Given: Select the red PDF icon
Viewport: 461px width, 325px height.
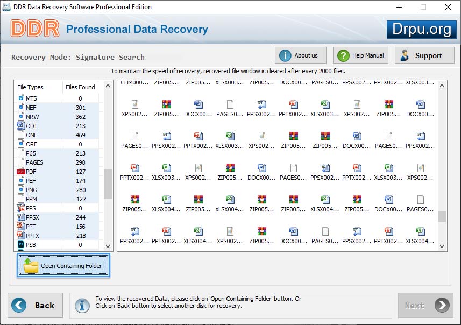Looking at the screenshot, I should (21, 172).
